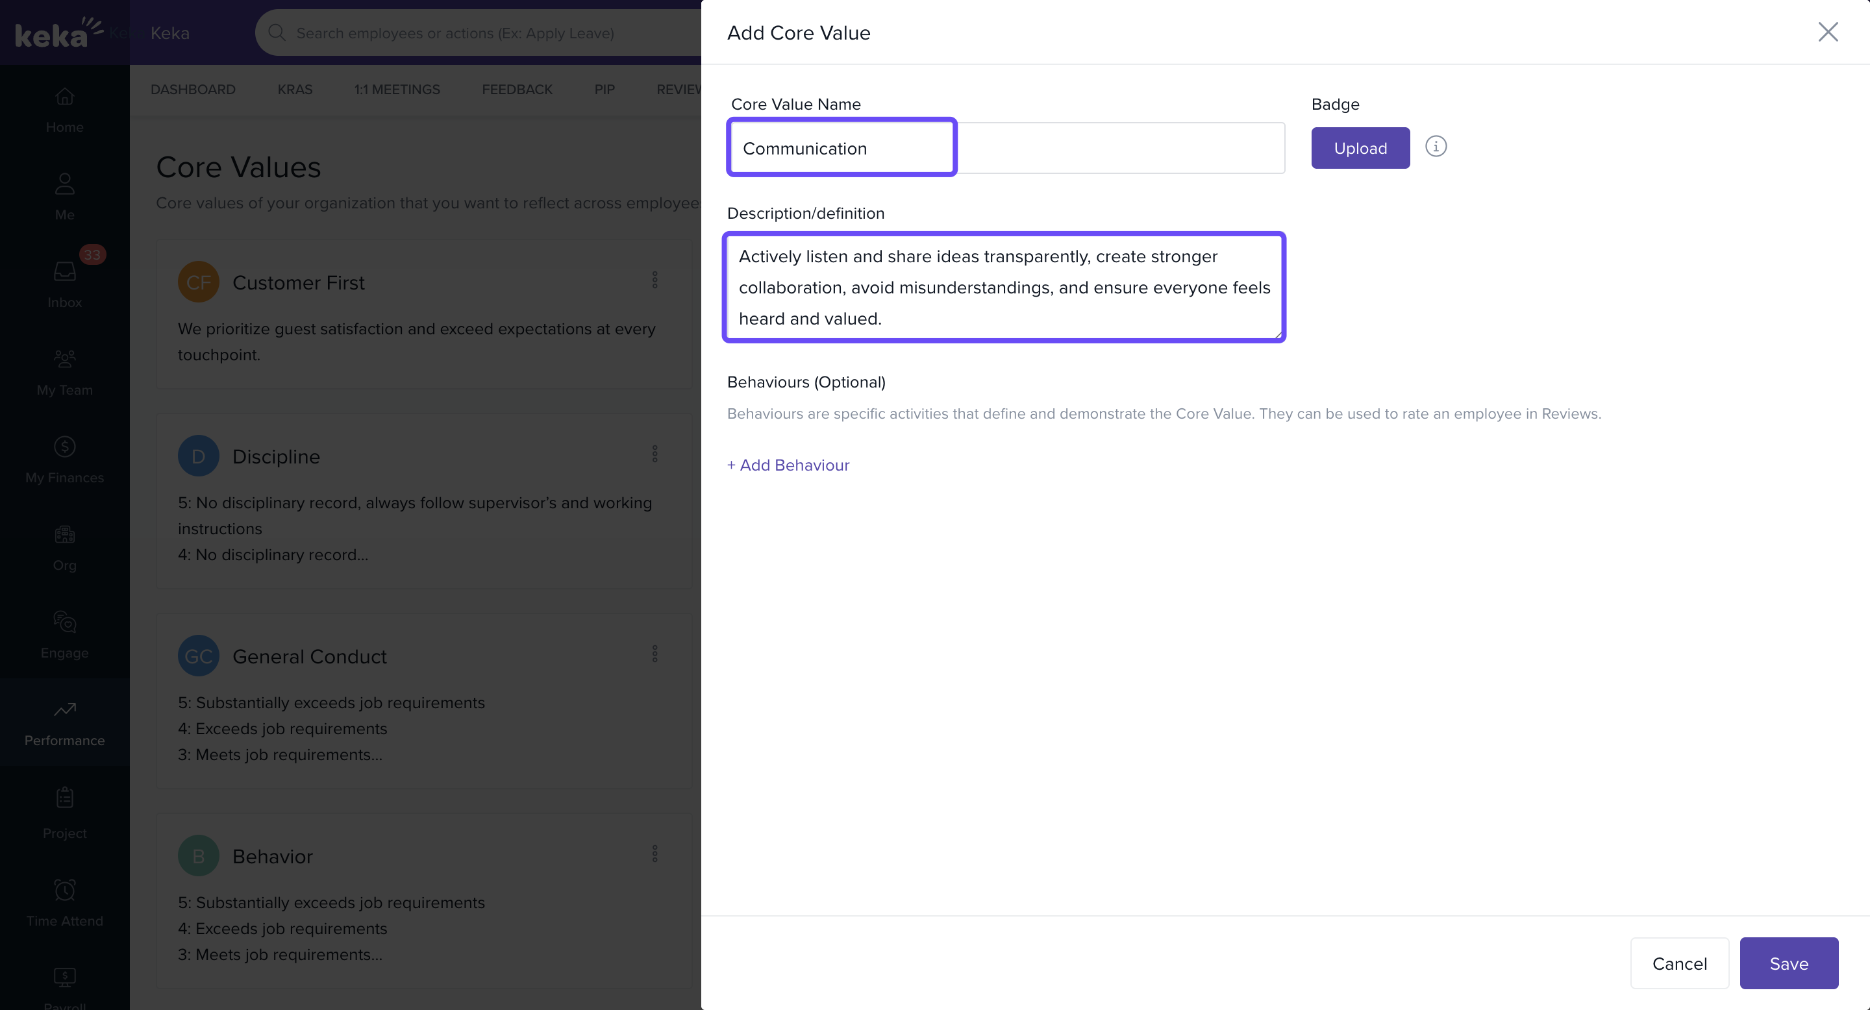
Task: Click the Upload badge button
Action: tap(1360, 148)
